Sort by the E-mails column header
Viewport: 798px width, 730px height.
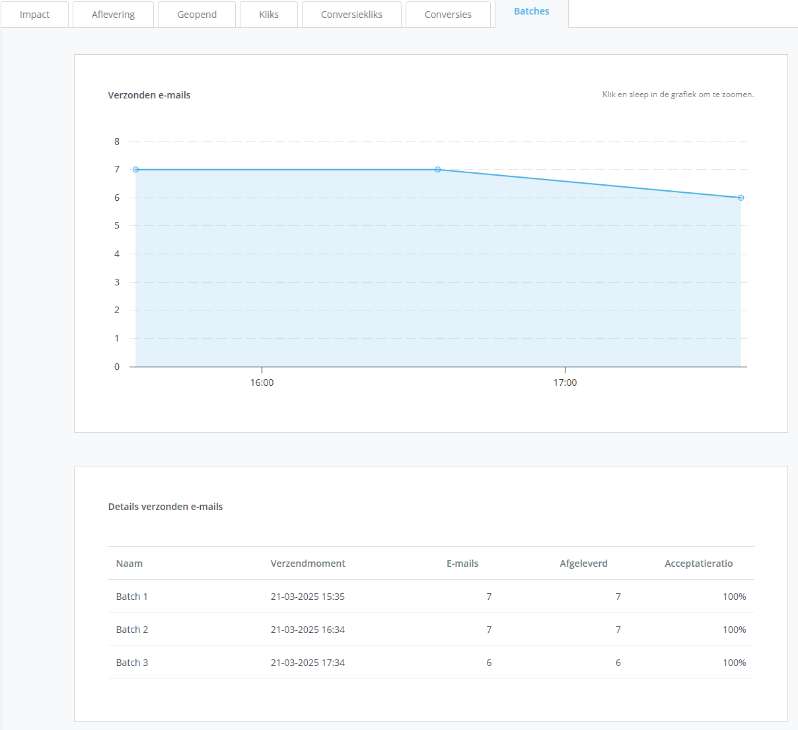(x=462, y=564)
